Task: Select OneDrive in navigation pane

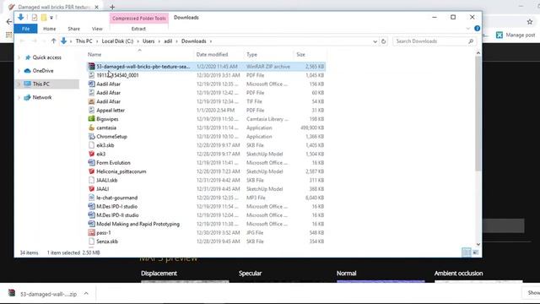Action: 43,71
